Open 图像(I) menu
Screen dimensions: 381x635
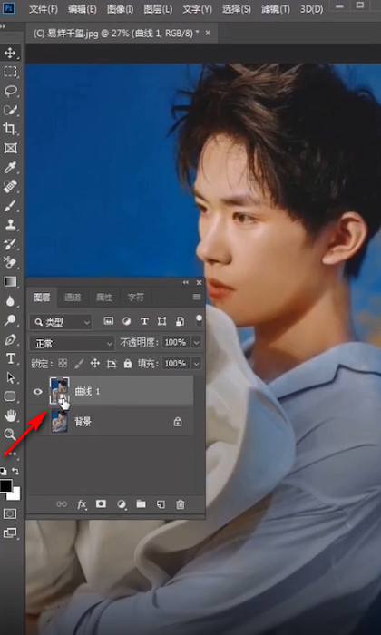pyautogui.click(x=121, y=9)
